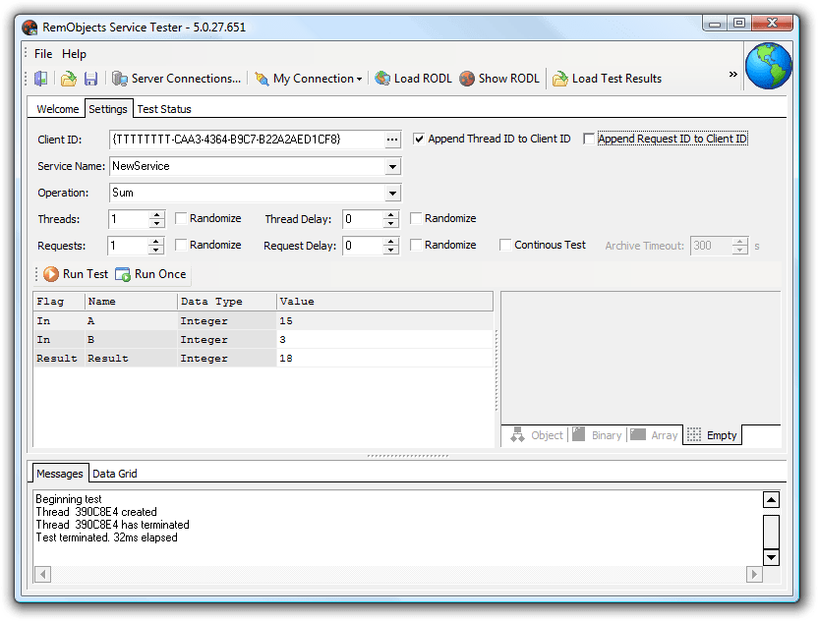Decrease the Request Delay value

[x=390, y=251]
